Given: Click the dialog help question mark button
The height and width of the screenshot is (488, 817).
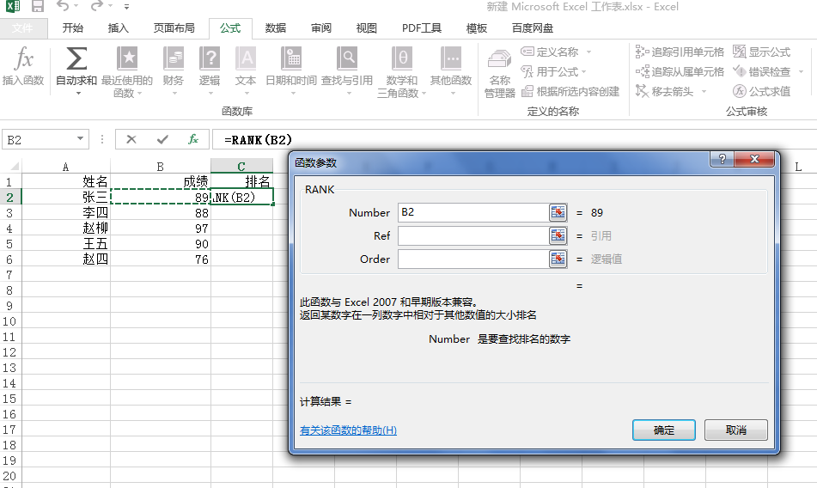Looking at the screenshot, I should 722,159.
